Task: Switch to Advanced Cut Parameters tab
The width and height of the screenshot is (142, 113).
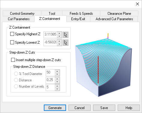Action: point(114,19)
